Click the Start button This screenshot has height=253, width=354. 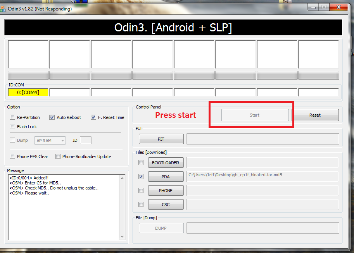(255, 115)
